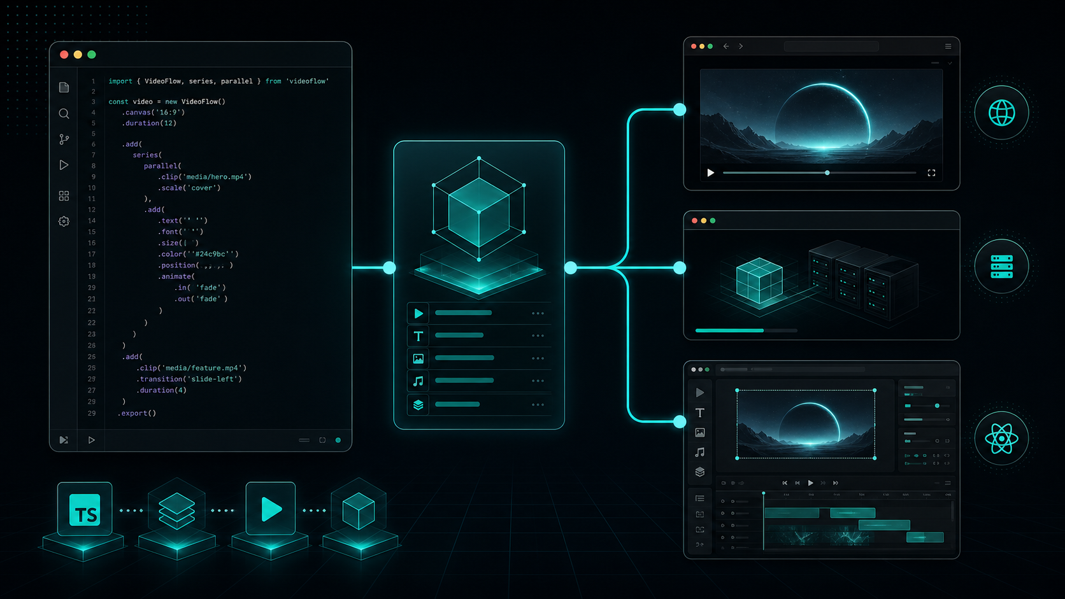Open the three-dot menu on the music row
This screenshot has height=599, width=1065.
coord(538,381)
